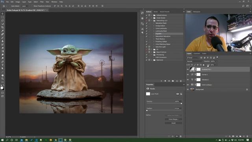Expand the Green Screen action folder

coord(152,18)
